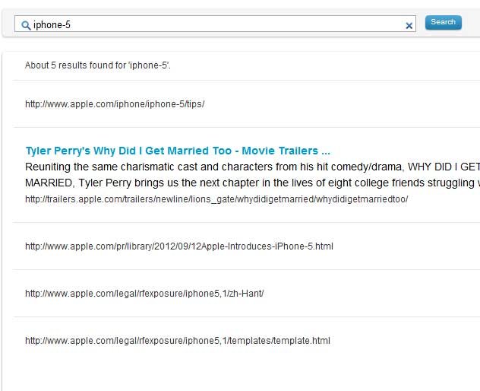This screenshot has width=480, height=391.
Task: Click the quoted 'iphone-5' term in results summary
Action: [x=149, y=65]
